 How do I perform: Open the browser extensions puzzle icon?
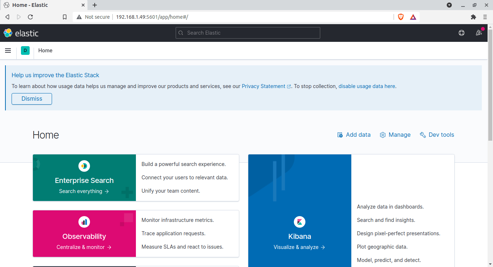pos(473,17)
